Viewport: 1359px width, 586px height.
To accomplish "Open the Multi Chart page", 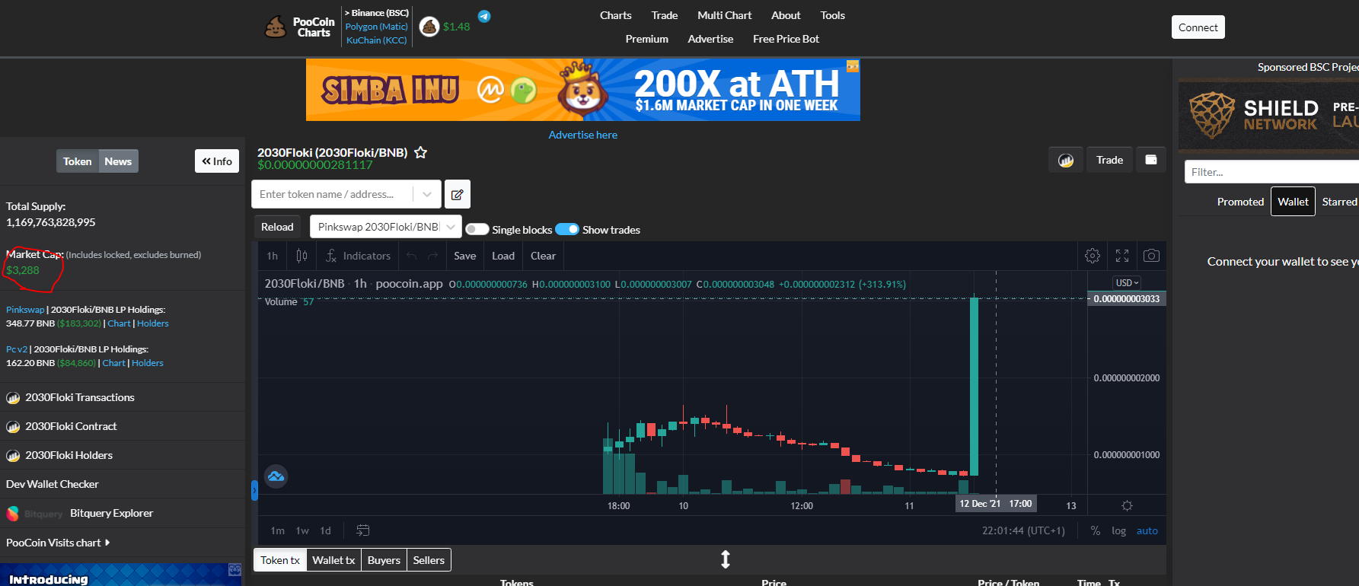I will pyautogui.click(x=724, y=15).
